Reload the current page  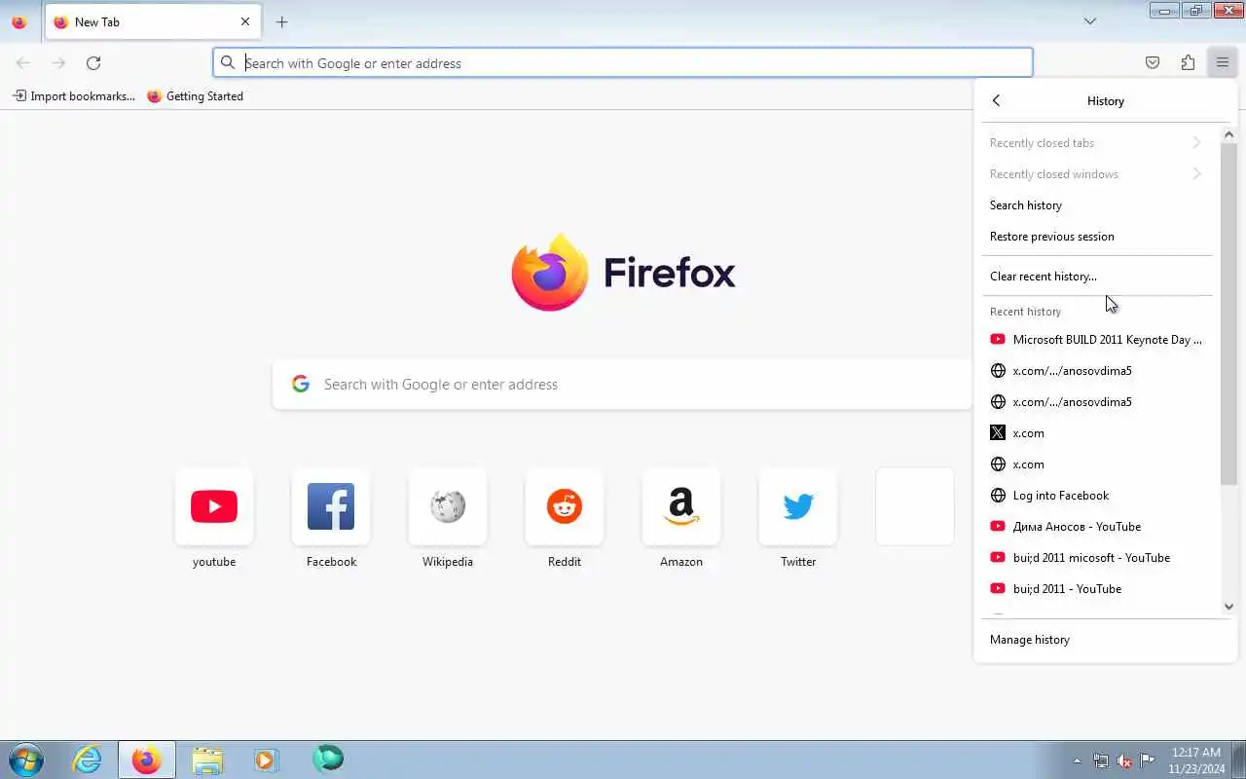click(93, 63)
